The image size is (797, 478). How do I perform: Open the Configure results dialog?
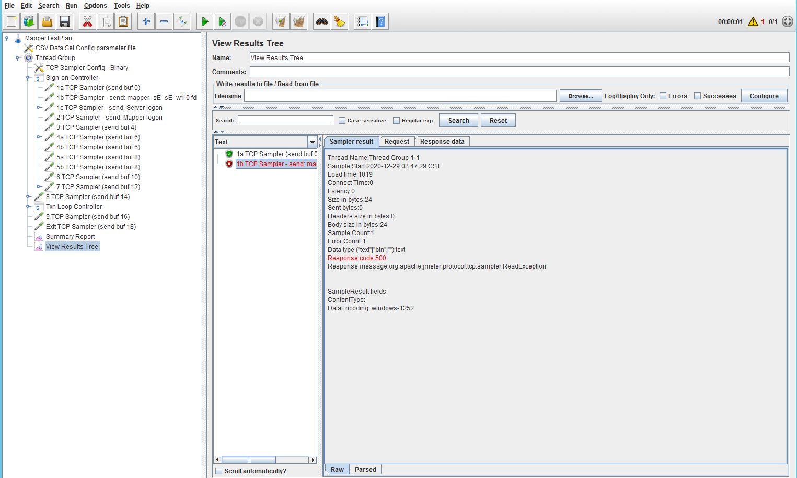tap(764, 96)
